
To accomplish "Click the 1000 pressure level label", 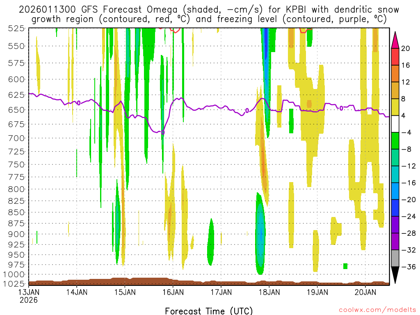I will pyautogui.click(x=14, y=274).
